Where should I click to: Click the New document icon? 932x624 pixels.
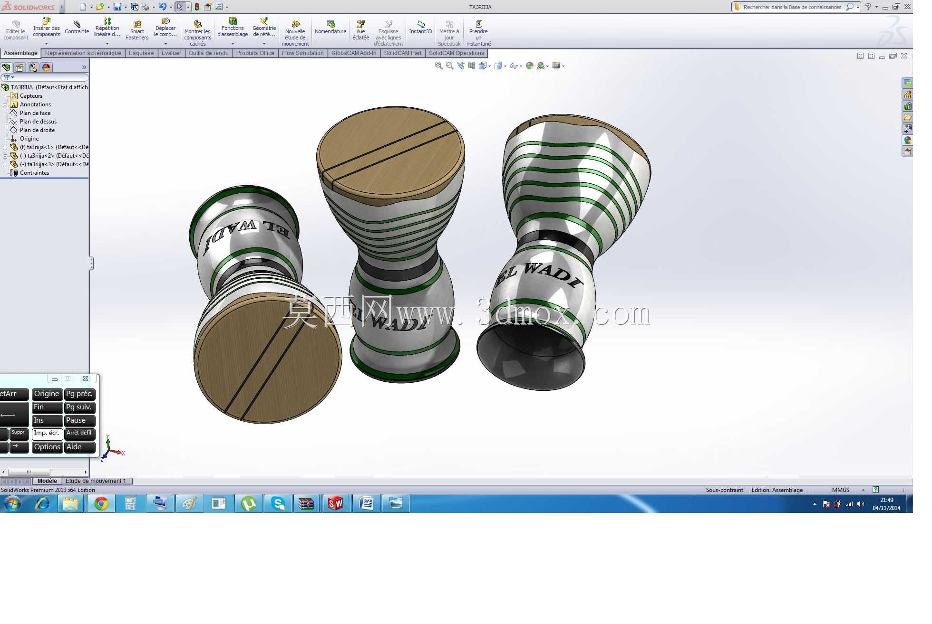[x=83, y=7]
